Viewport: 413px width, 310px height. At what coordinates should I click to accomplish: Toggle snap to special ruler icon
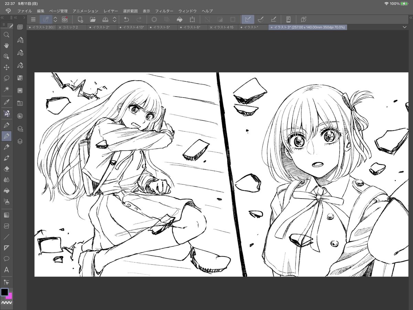[x=261, y=19]
